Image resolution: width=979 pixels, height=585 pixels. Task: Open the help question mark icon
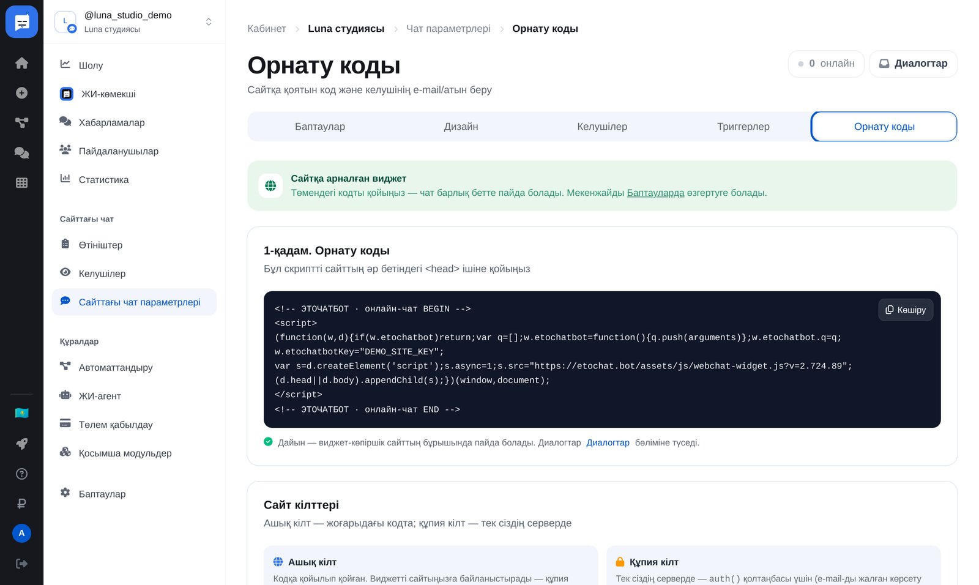point(21,474)
